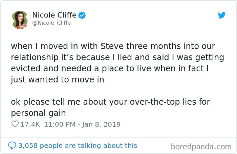
Task: Open "3,058 people are talking about this"
Action: coord(78,146)
